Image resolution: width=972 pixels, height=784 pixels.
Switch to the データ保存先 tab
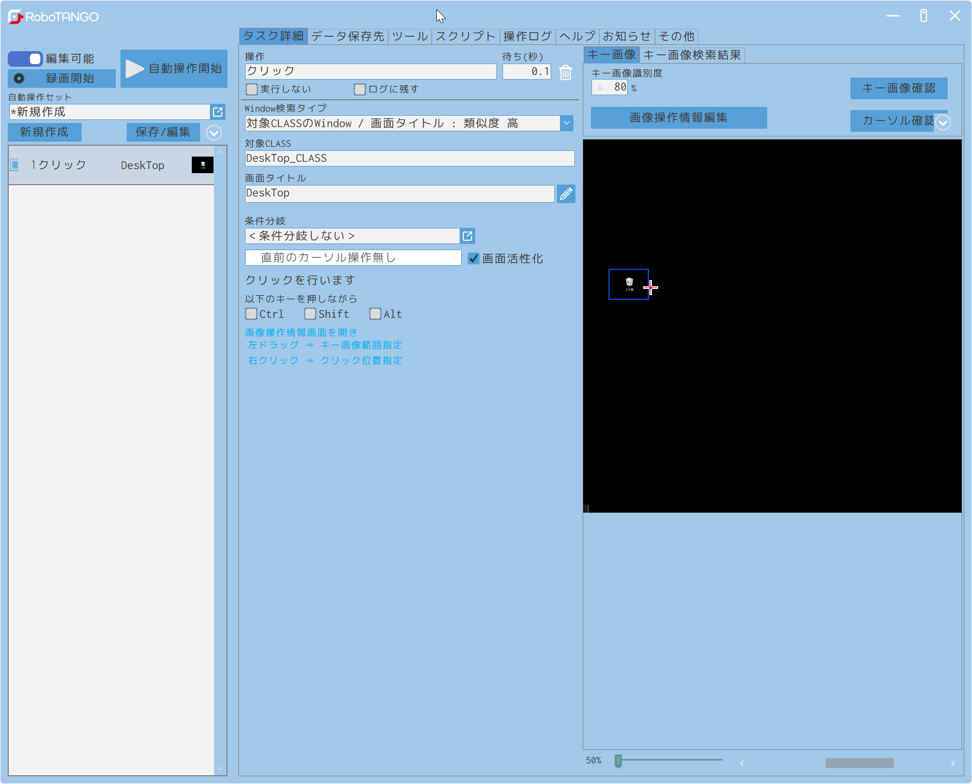click(347, 36)
